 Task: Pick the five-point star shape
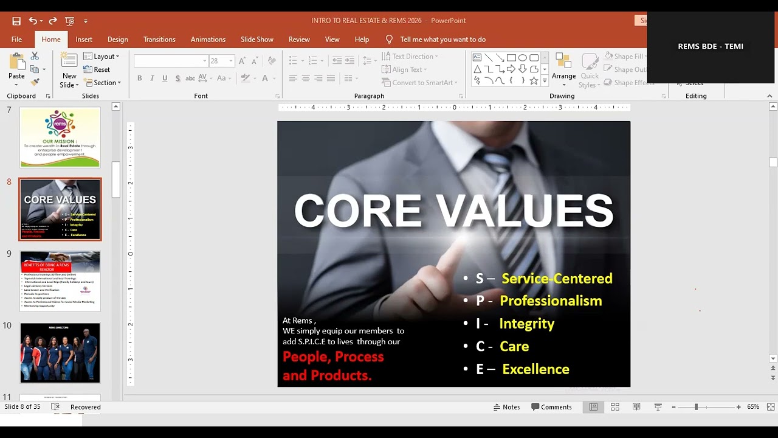(x=534, y=80)
